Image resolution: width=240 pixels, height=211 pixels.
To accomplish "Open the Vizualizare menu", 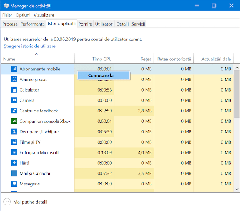I will (44, 15).
